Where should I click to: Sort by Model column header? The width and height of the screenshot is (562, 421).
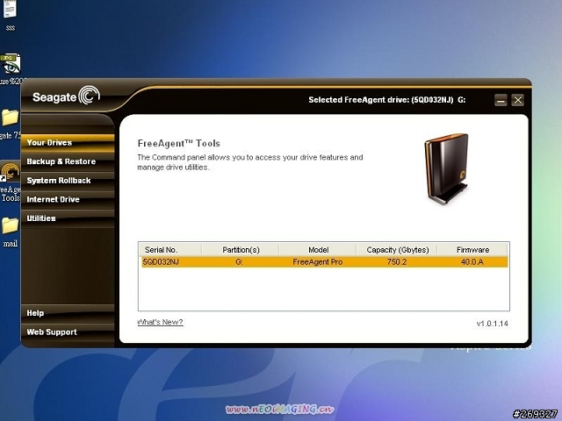point(318,249)
